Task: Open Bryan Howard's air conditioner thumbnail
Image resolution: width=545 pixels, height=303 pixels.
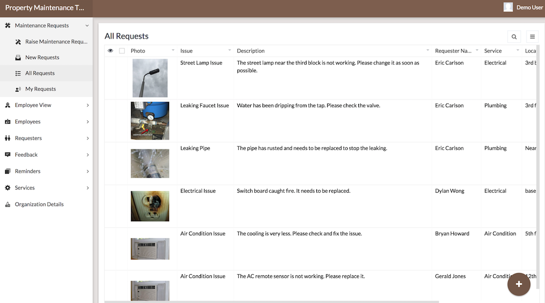Action: [x=150, y=249]
